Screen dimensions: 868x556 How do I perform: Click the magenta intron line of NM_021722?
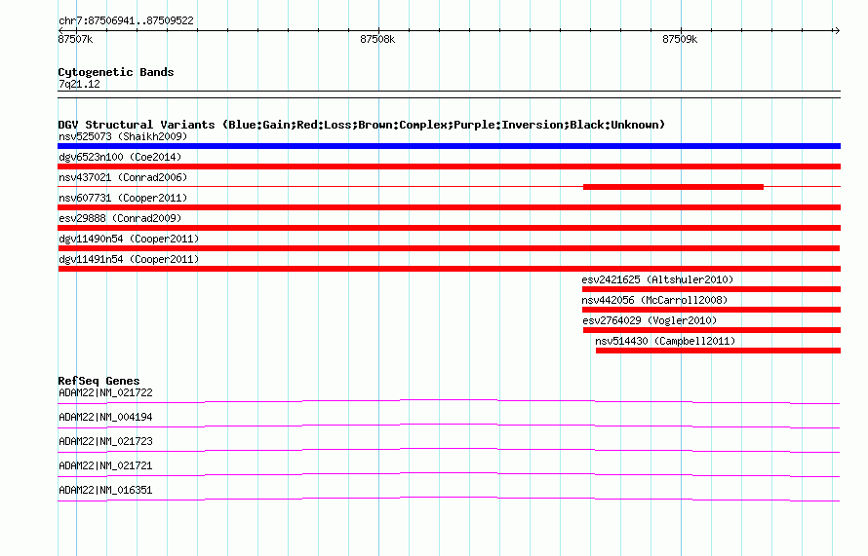point(449,399)
